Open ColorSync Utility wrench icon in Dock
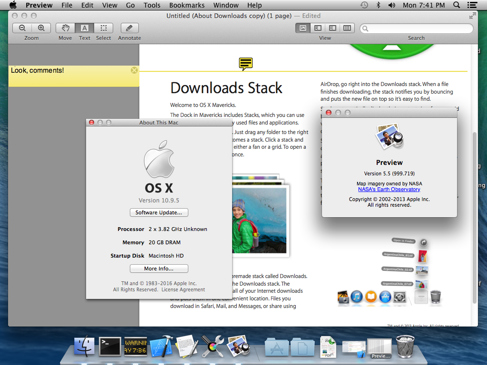Screen dimensions: 487x365 pyautogui.click(x=213, y=346)
